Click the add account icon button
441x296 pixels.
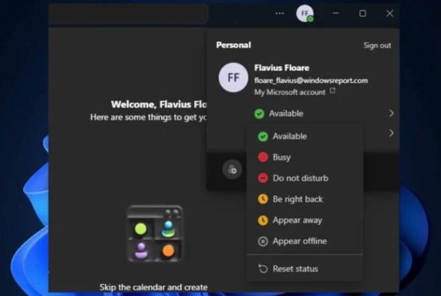(x=232, y=169)
